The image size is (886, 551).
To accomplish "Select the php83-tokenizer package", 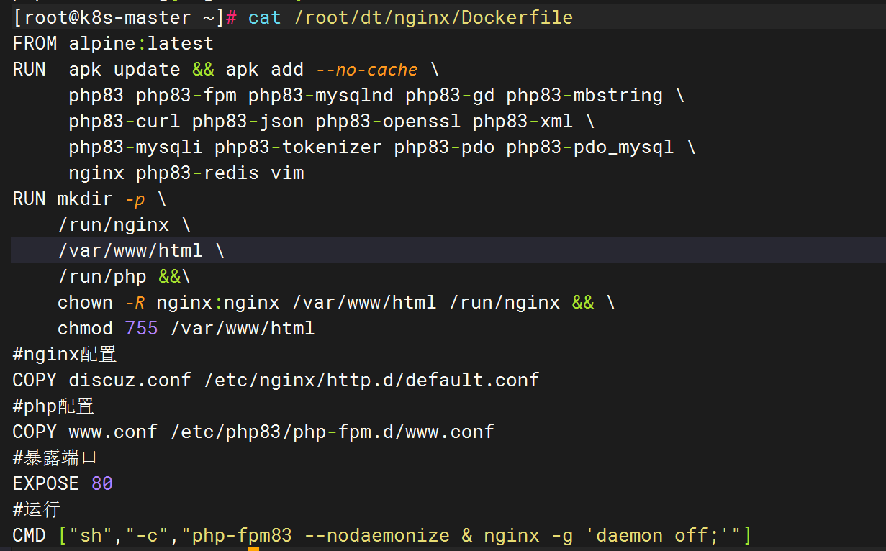I will pyautogui.click(x=299, y=147).
